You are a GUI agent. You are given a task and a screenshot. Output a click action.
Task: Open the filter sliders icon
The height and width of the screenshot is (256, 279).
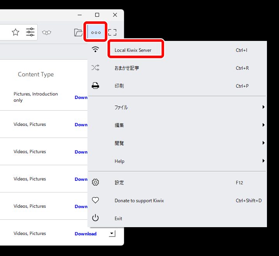tap(30, 32)
